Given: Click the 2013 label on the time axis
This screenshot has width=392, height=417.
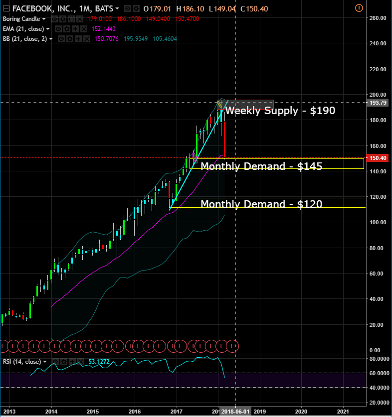Looking at the screenshot, I should click(9, 412).
